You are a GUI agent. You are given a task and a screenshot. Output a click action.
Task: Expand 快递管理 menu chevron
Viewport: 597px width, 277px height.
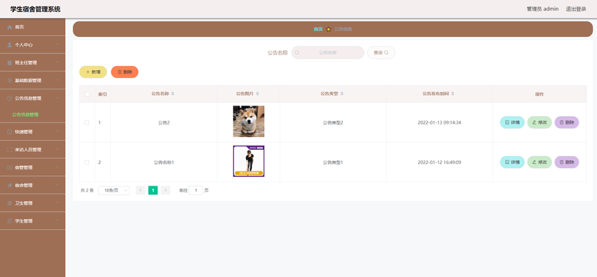click(x=57, y=132)
